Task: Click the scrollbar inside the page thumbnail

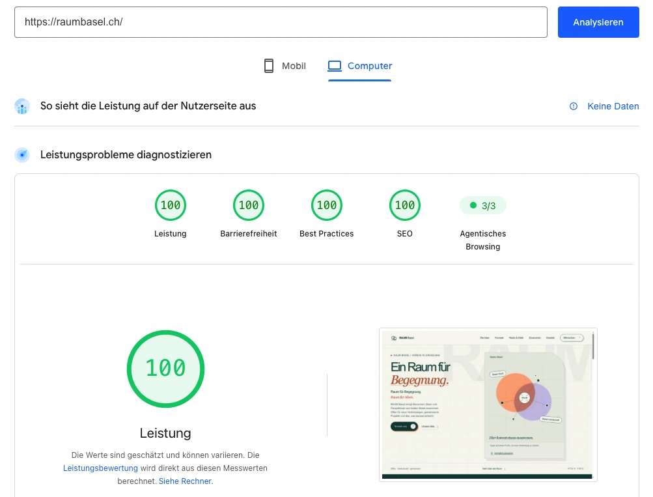Action: [x=593, y=346]
